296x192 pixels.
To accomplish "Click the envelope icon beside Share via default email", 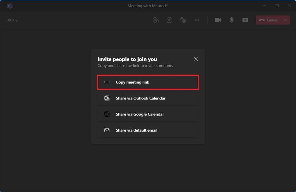I will coord(107,130).
